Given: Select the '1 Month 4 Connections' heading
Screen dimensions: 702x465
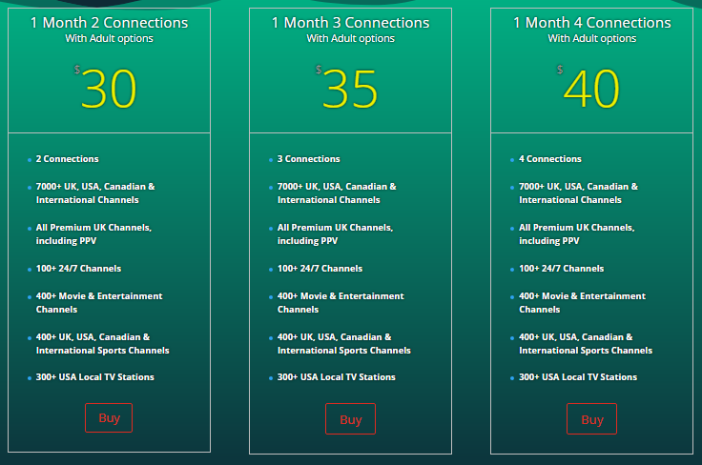Looking at the screenshot, I should [x=592, y=22].
